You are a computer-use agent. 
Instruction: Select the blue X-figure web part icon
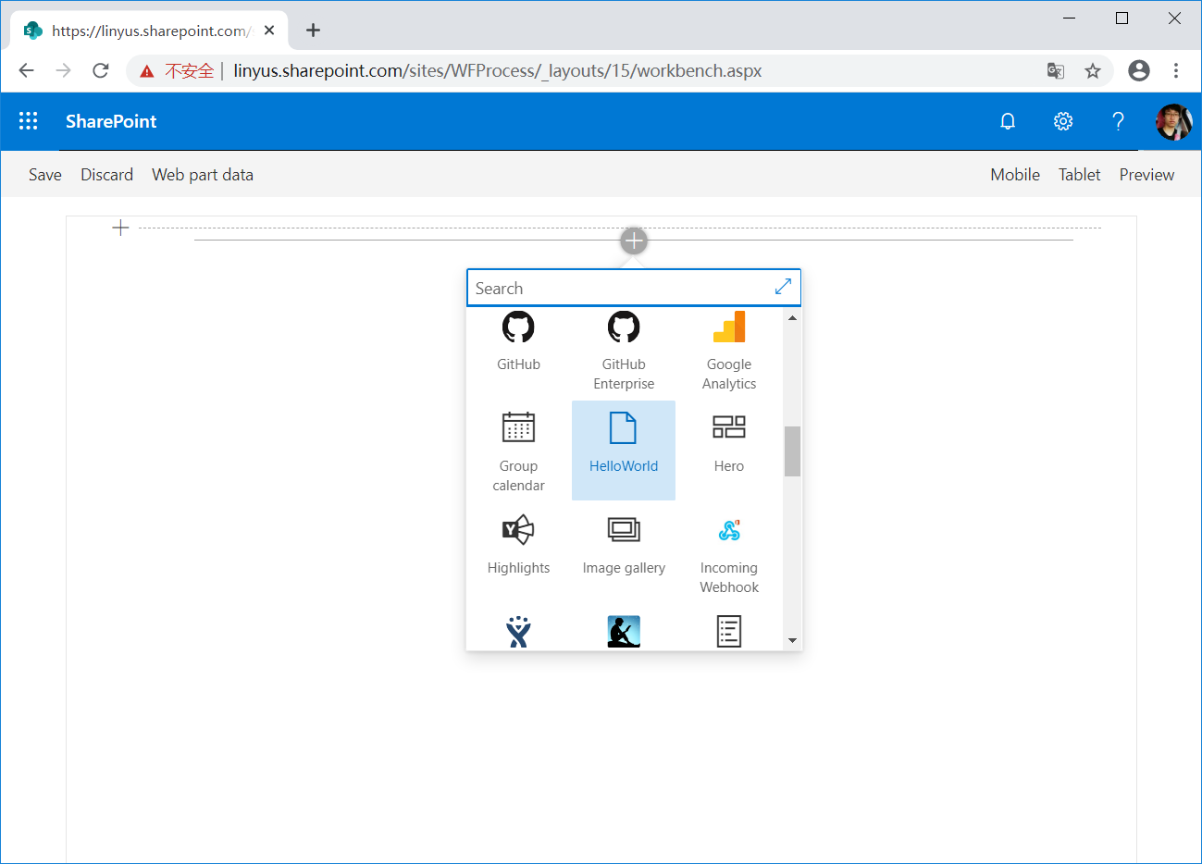pos(518,632)
